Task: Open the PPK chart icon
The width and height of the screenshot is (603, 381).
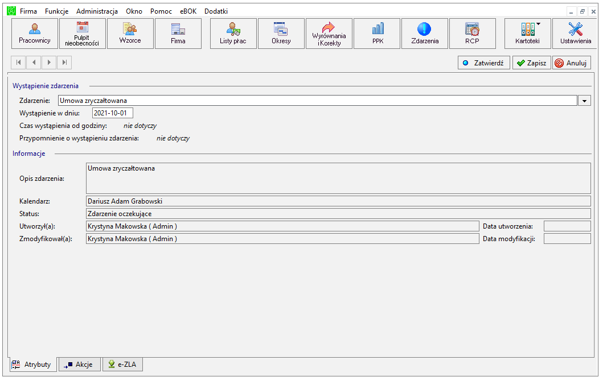Action: (377, 34)
